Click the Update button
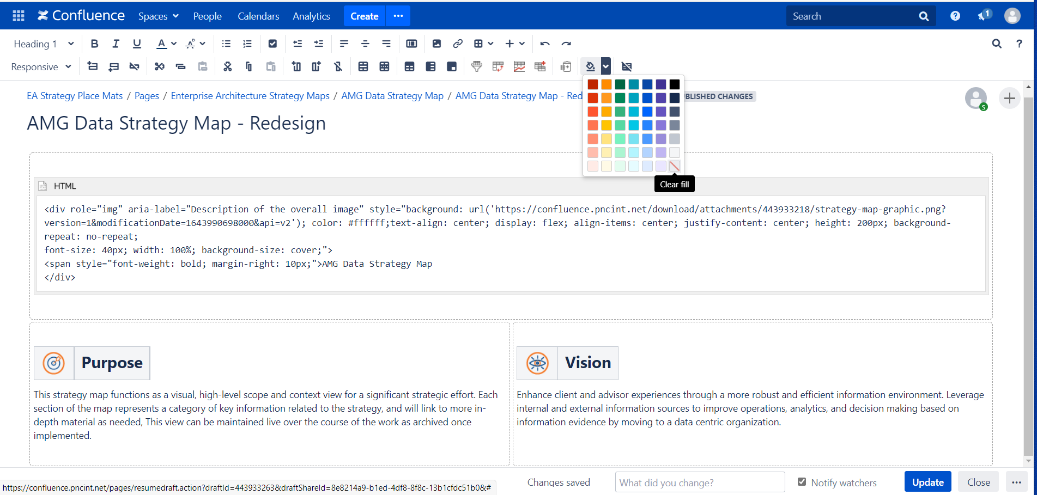 point(927,482)
